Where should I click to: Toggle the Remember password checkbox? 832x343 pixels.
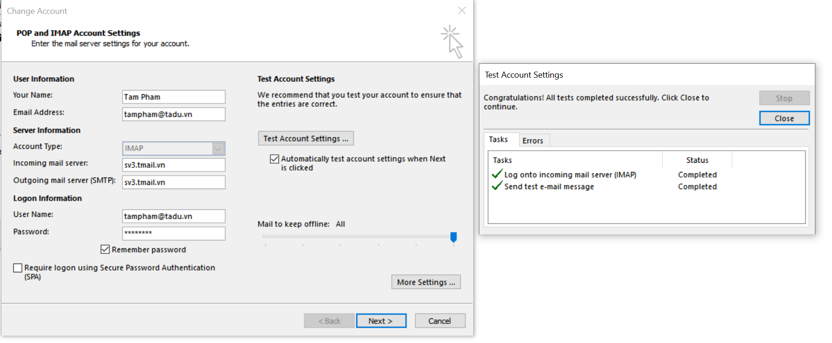pos(105,250)
